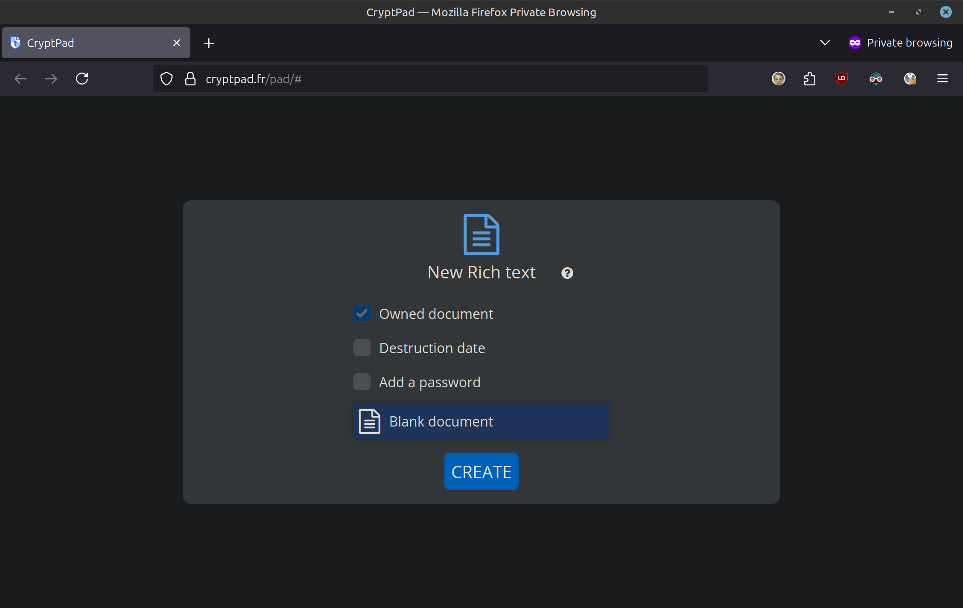The image size is (963, 608).
Task: Open the uBlock Origin extension icon
Action: click(x=841, y=79)
